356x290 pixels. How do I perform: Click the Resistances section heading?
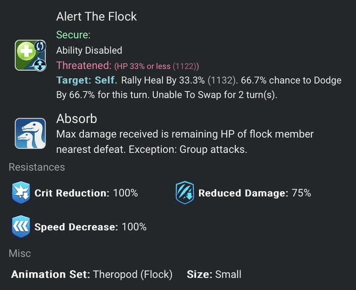point(37,167)
